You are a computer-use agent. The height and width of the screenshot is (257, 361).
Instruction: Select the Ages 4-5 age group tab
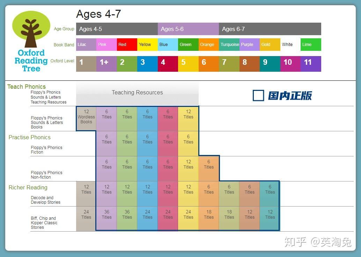[x=117, y=29]
